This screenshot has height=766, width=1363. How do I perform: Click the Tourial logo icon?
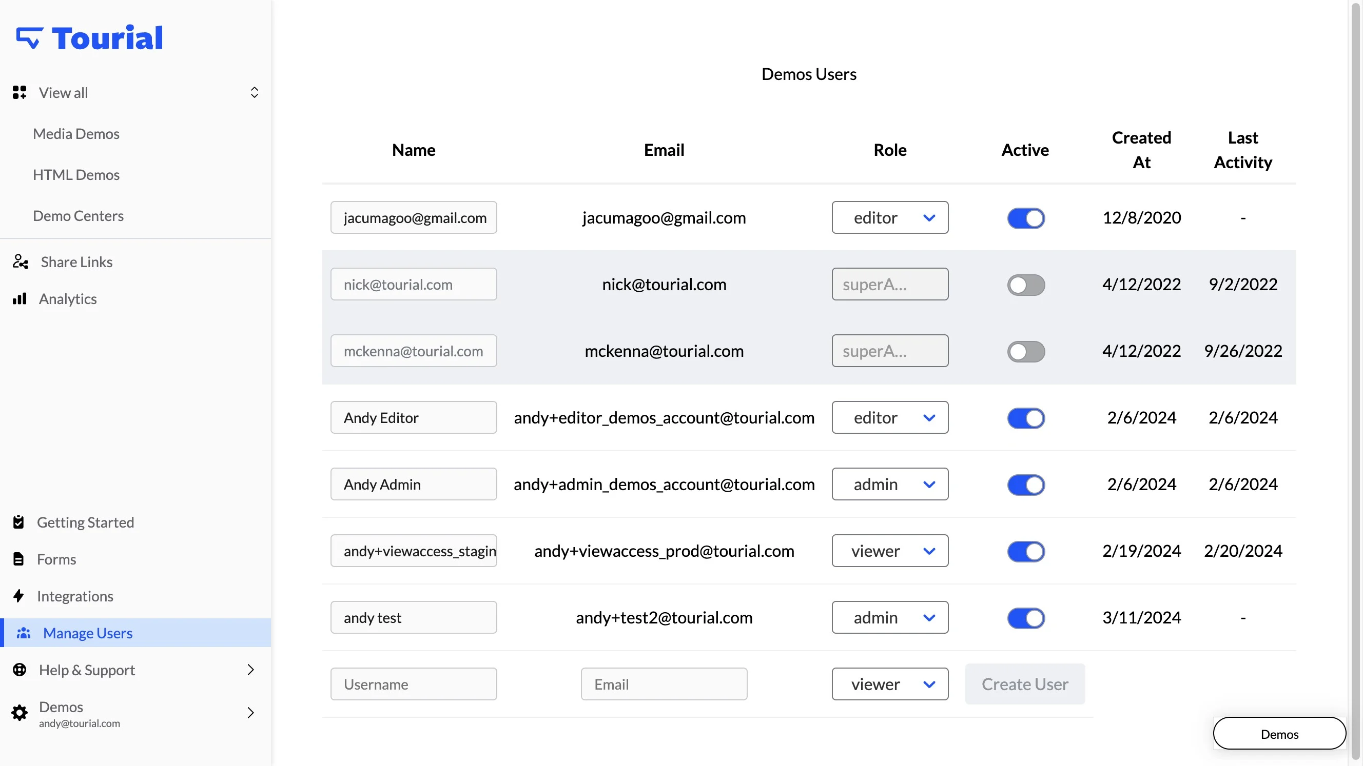[30, 38]
